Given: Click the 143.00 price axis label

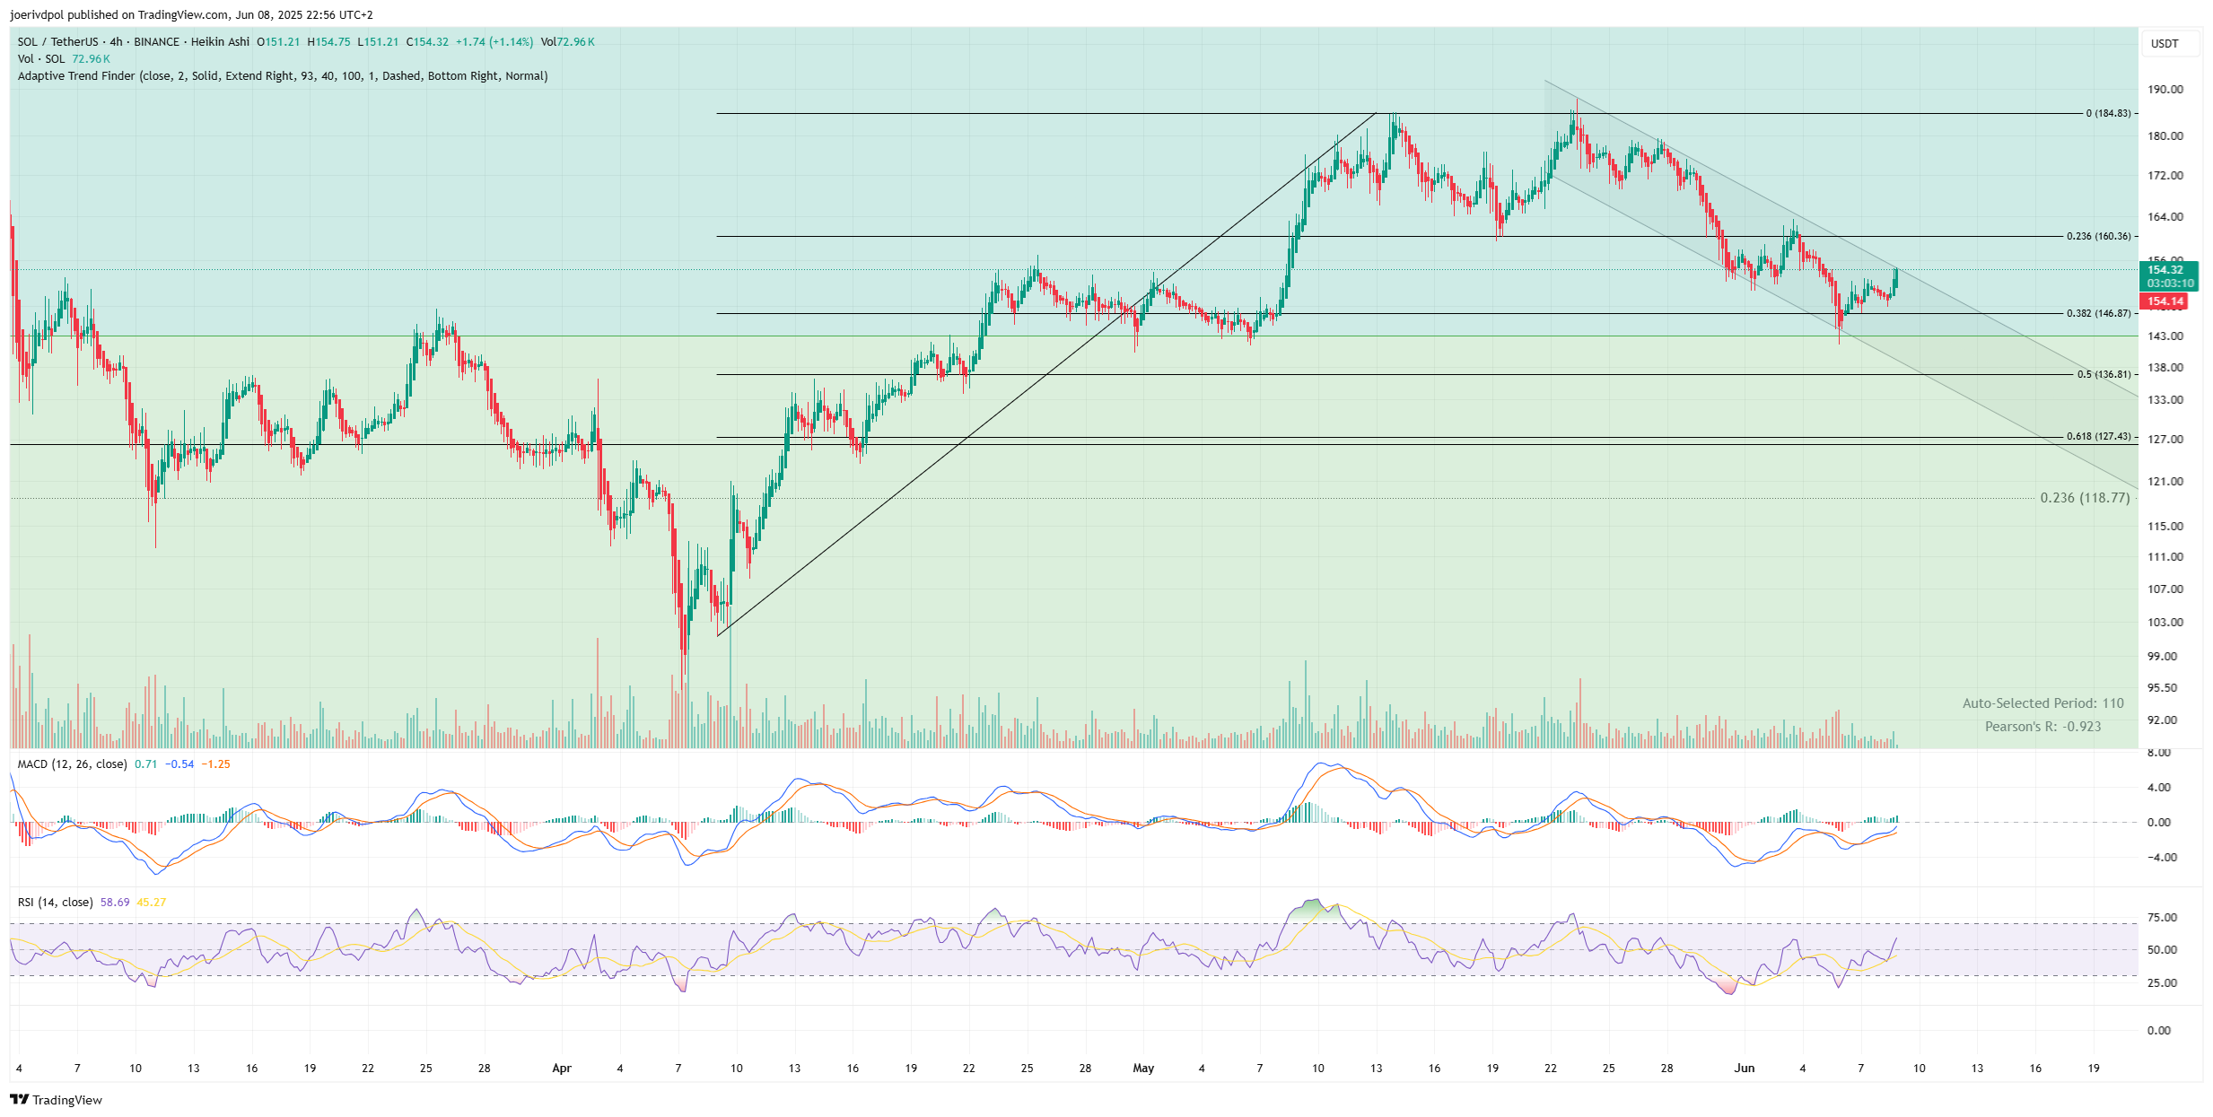Looking at the screenshot, I should point(2165,336).
